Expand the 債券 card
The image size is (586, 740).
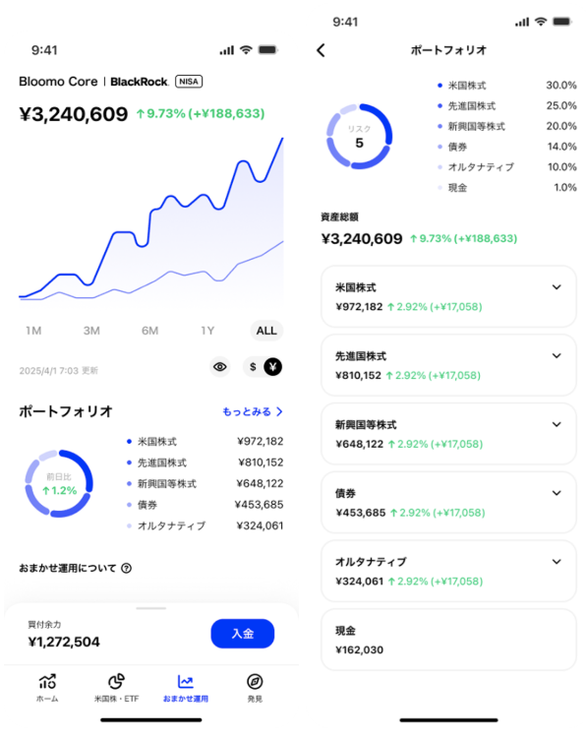coord(557,493)
